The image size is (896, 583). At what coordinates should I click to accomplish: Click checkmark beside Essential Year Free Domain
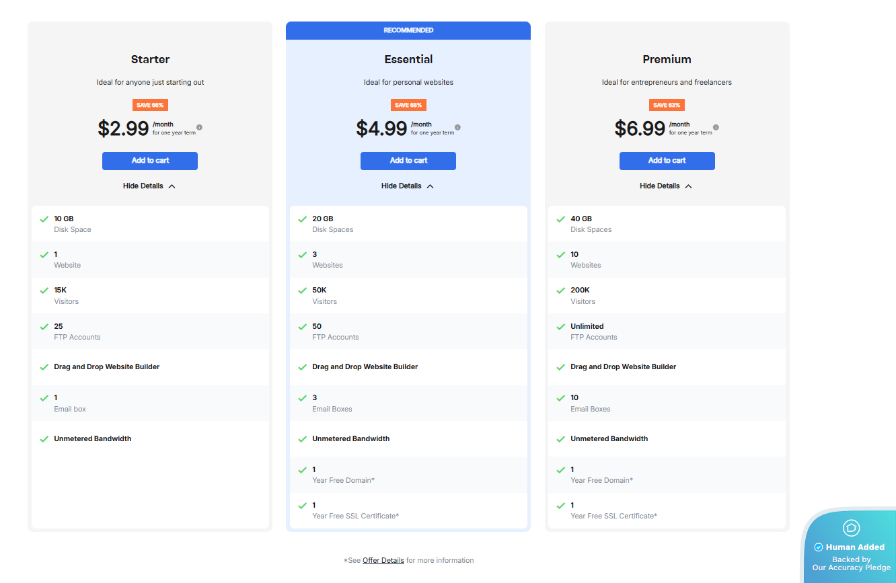[302, 470]
